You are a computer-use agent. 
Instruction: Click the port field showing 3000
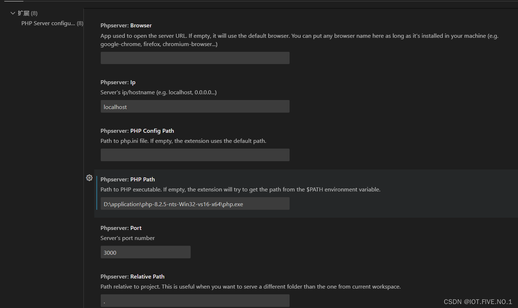click(145, 252)
